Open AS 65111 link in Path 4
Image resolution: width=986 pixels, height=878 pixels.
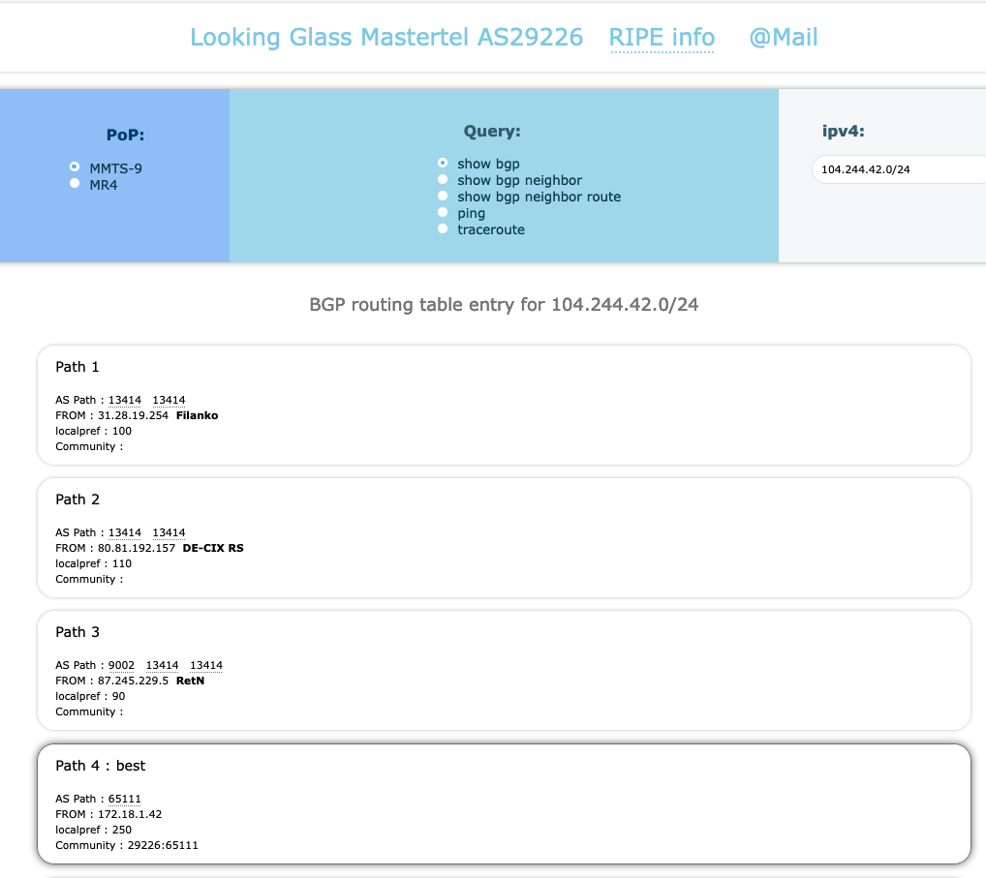[125, 799]
